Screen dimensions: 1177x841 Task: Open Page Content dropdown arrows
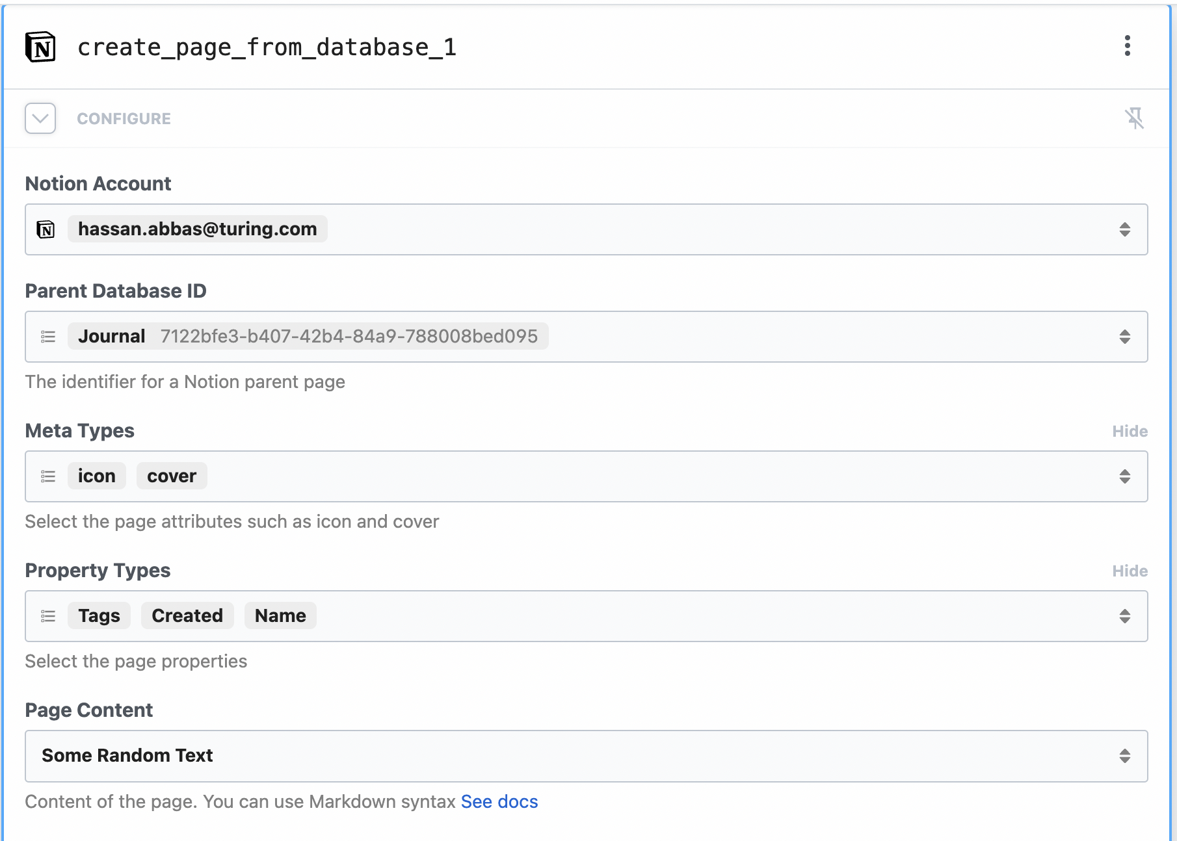pyautogui.click(x=1124, y=756)
